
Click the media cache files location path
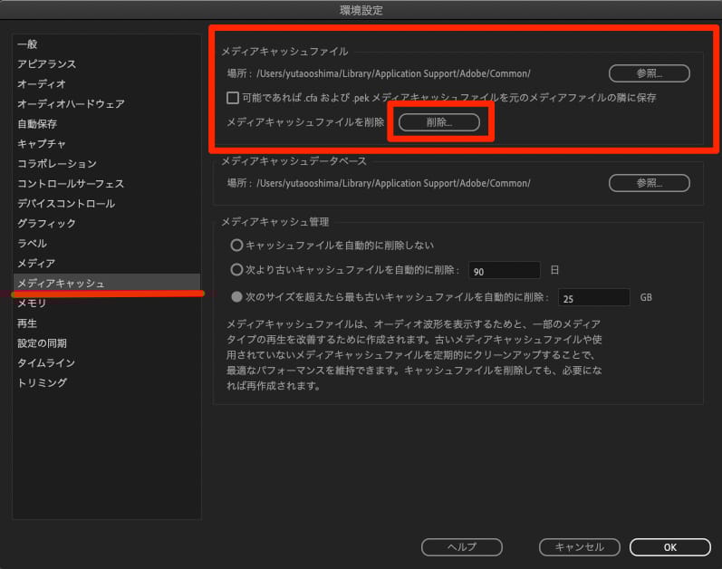tap(393, 73)
